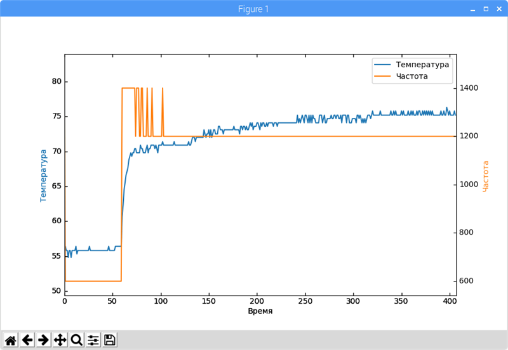The height and width of the screenshot is (350, 508).
Task: Click the Температура legend entry text
Action: (422, 65)
